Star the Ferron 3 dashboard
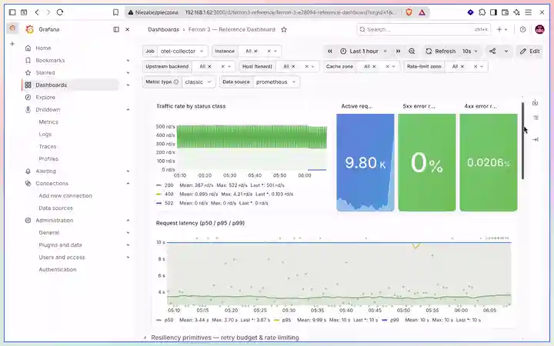Image resolution: width=554 pixels, height=346 pixels. [284, 30]
